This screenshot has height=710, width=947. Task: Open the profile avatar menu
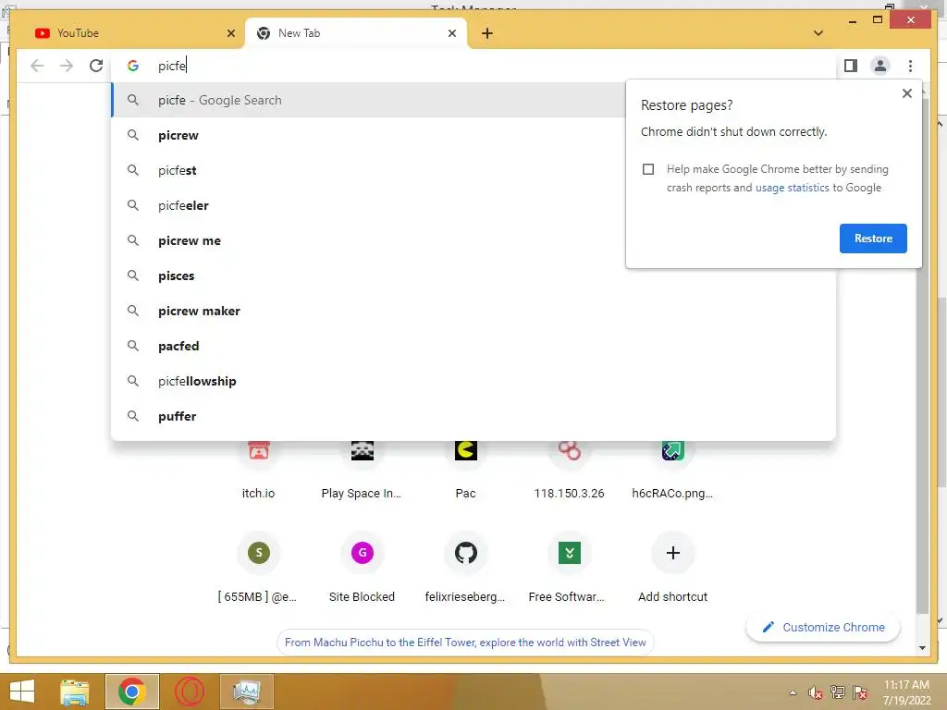point(880,66)
